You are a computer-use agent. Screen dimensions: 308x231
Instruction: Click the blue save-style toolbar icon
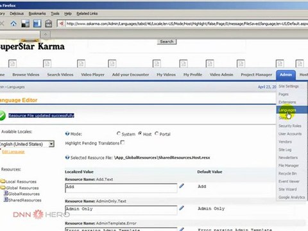pos(37,24)
